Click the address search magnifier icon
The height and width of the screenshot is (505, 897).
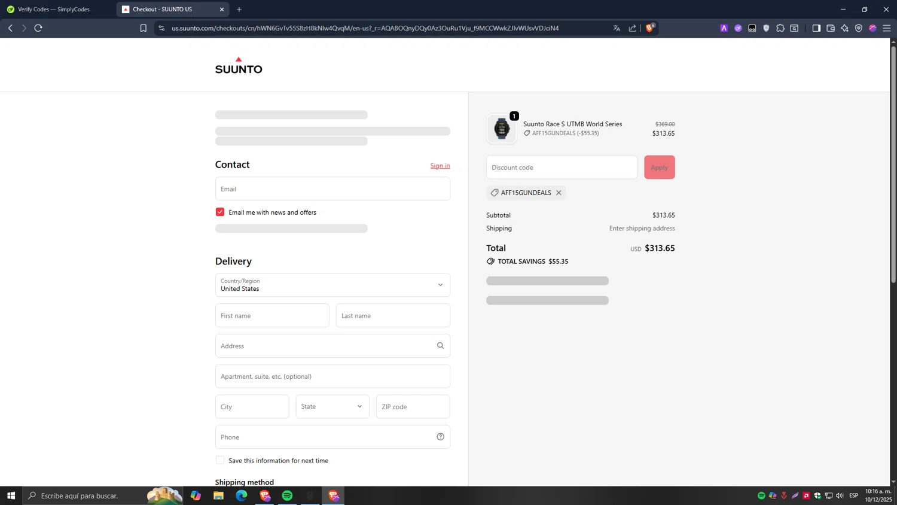(440, 346)
